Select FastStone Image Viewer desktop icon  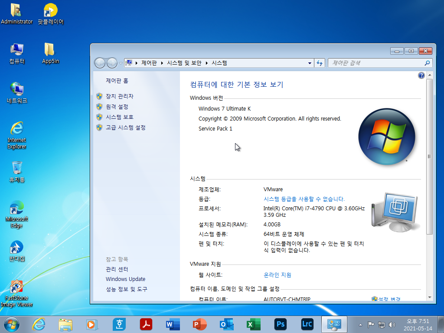(x=17, y=294)
